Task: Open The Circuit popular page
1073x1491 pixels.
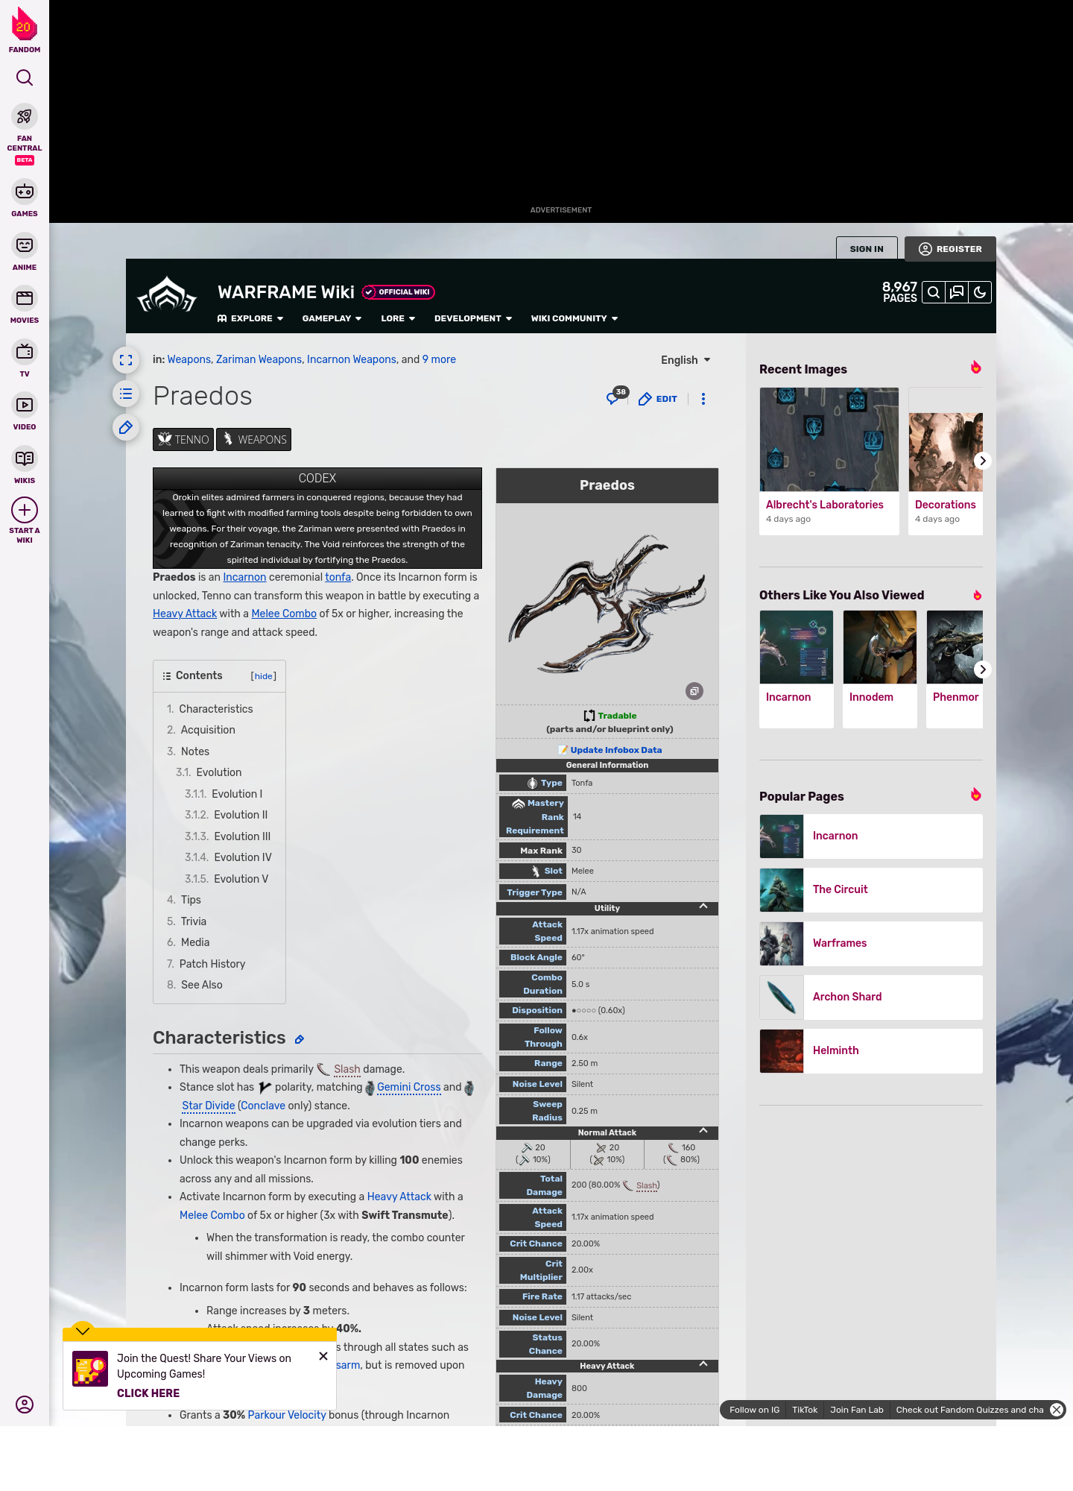Action: [x=871, y=889]
